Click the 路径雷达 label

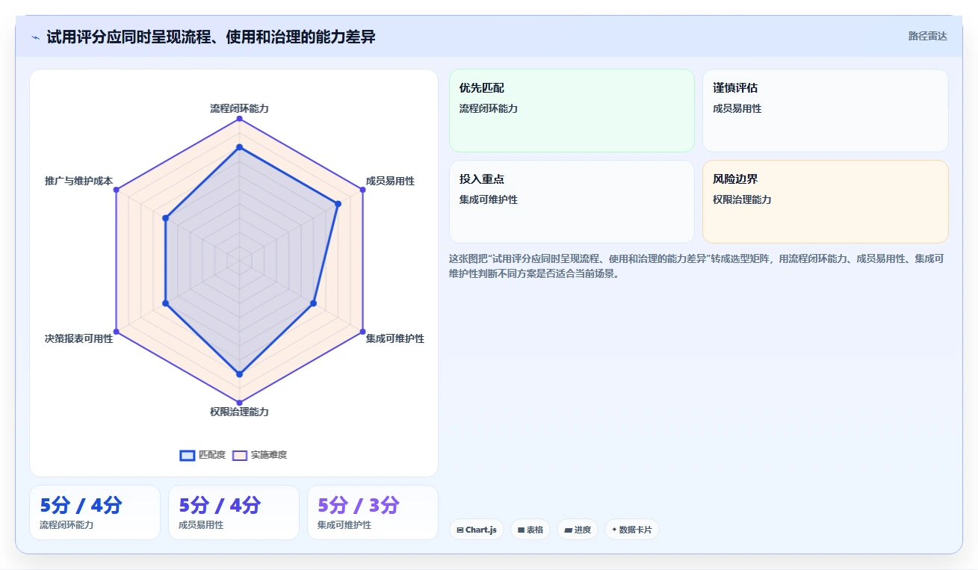[927, 36]
